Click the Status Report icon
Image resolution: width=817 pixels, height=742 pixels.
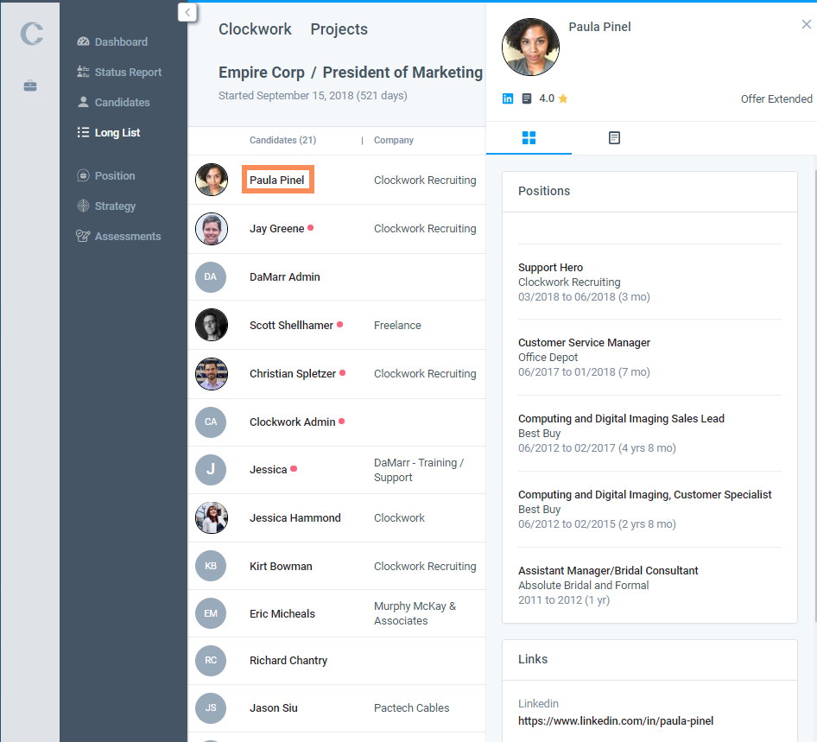(84, 72)
